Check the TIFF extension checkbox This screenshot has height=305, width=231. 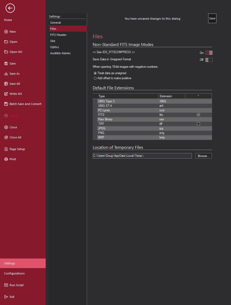[x=198, y=124]
